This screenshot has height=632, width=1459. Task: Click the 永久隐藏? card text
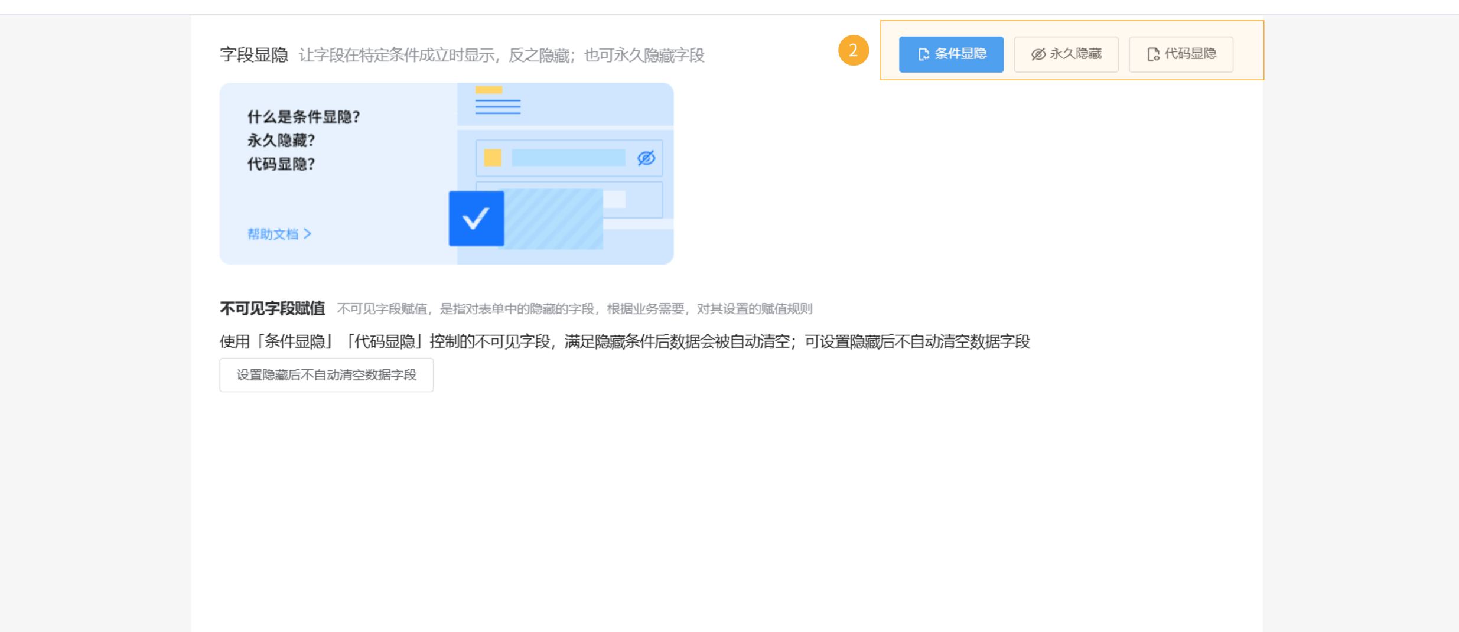(x=281, y=141)
